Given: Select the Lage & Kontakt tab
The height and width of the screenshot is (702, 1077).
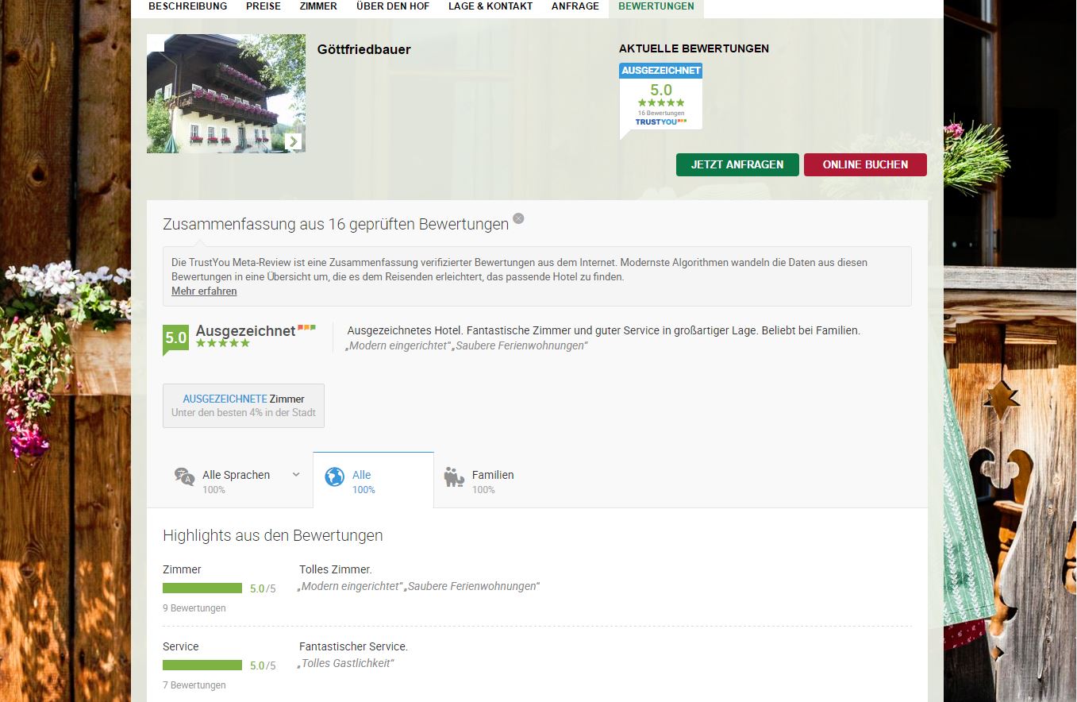Looking at the screenshot, I should [x=490, y=6].
